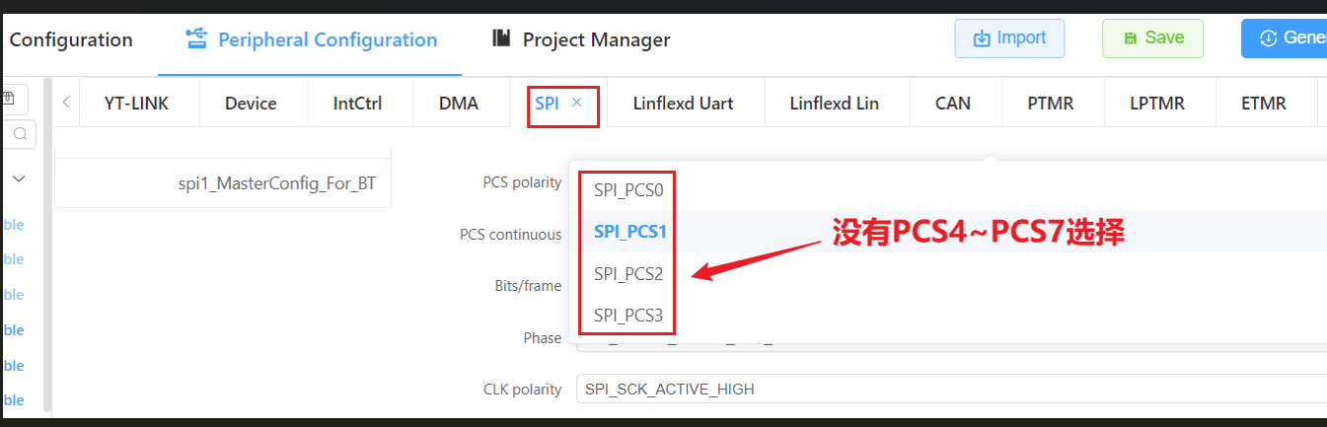Select the highlighted SPI_PCS1 option

[630, 232]
